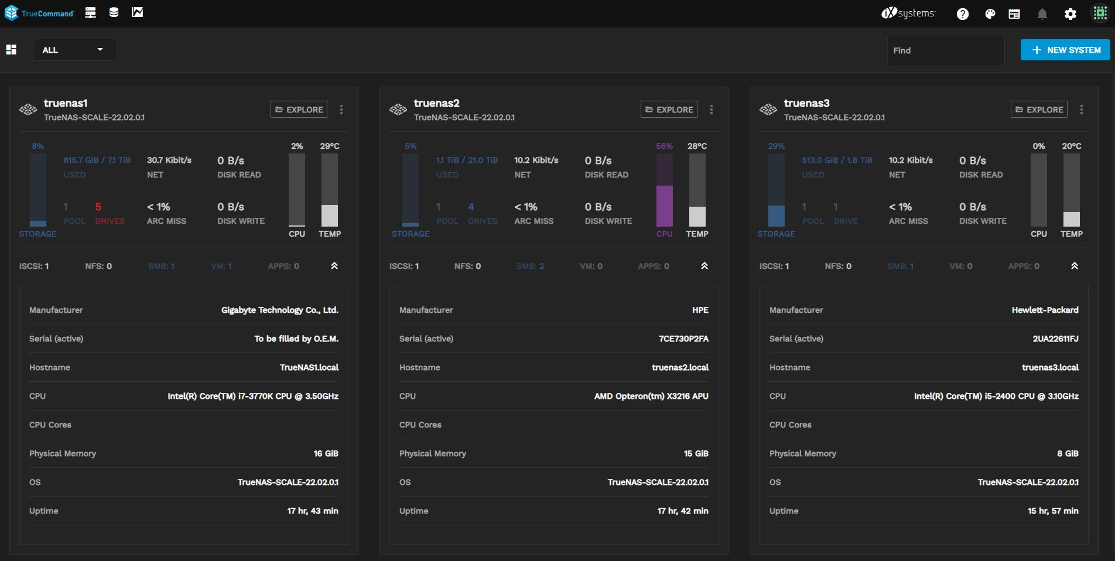Click the Intel Core i7-3770K CPU value

pos(253,396)
